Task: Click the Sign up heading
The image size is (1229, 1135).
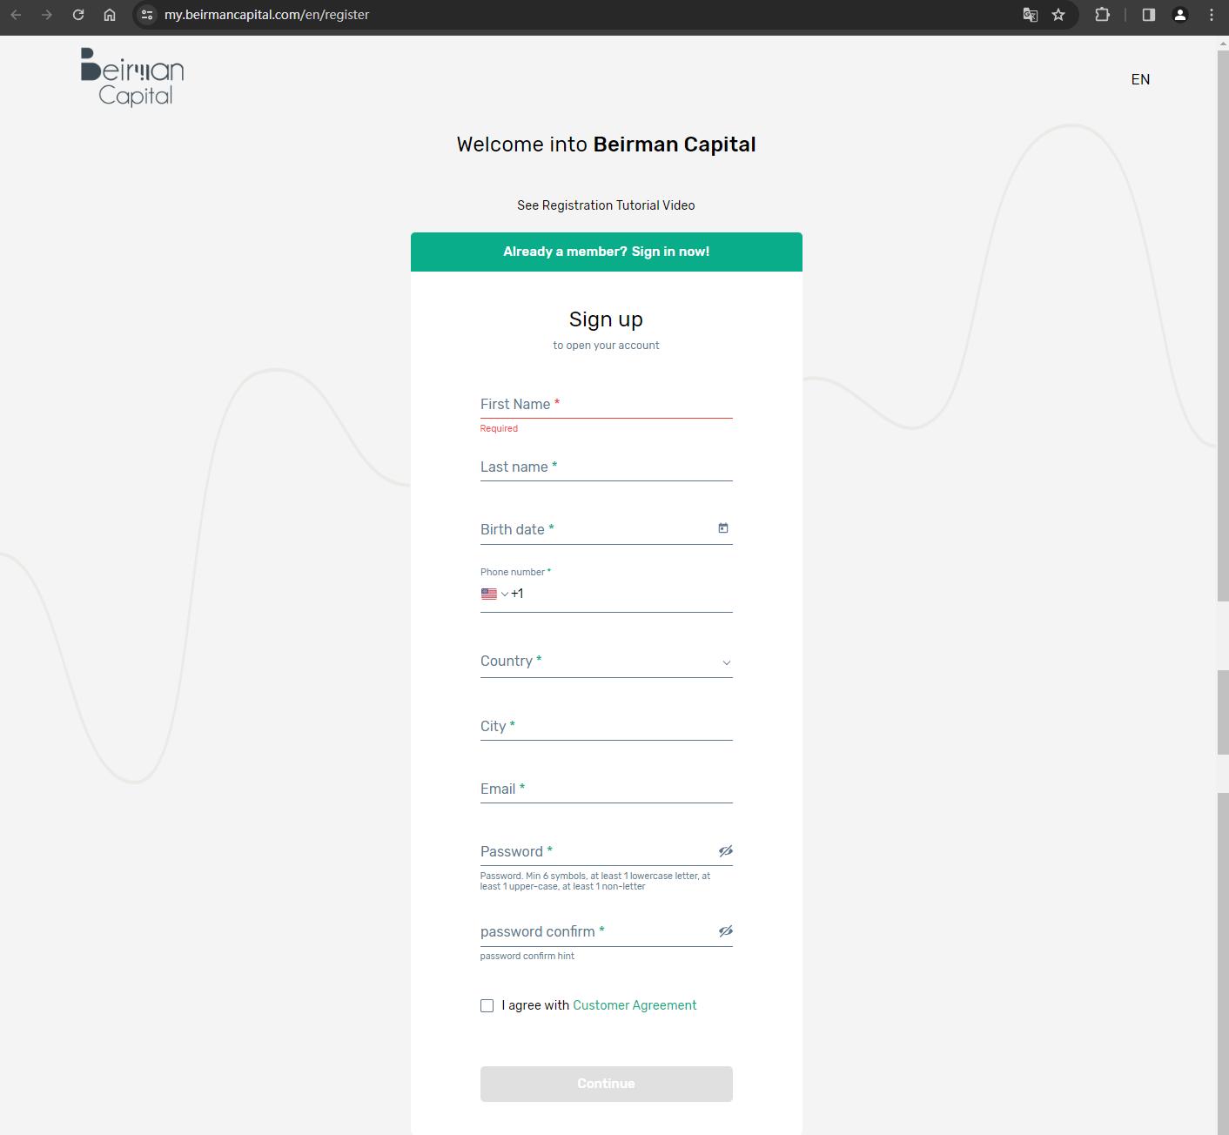Action: (x=606, y=319)
